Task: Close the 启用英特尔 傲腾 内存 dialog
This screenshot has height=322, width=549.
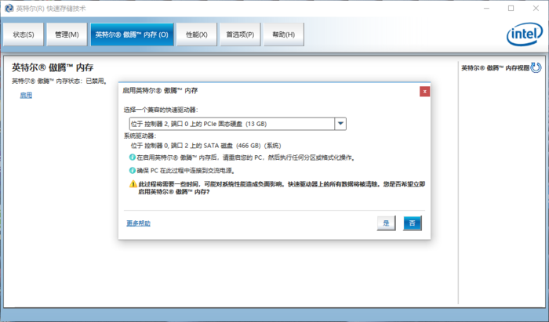Action: tap(425, 91)
